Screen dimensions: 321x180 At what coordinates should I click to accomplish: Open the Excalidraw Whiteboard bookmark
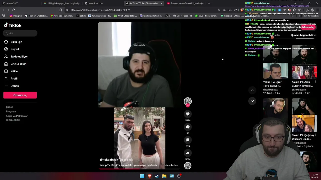[151, 16]
